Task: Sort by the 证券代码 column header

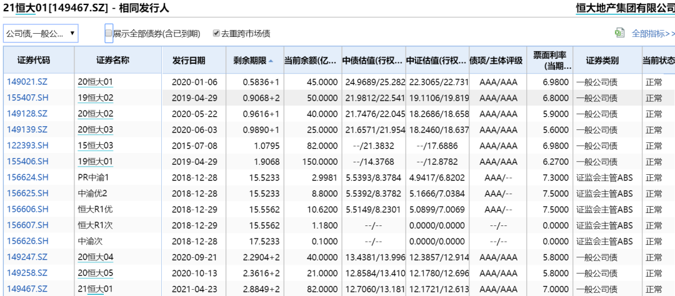Action: (34, 61)
